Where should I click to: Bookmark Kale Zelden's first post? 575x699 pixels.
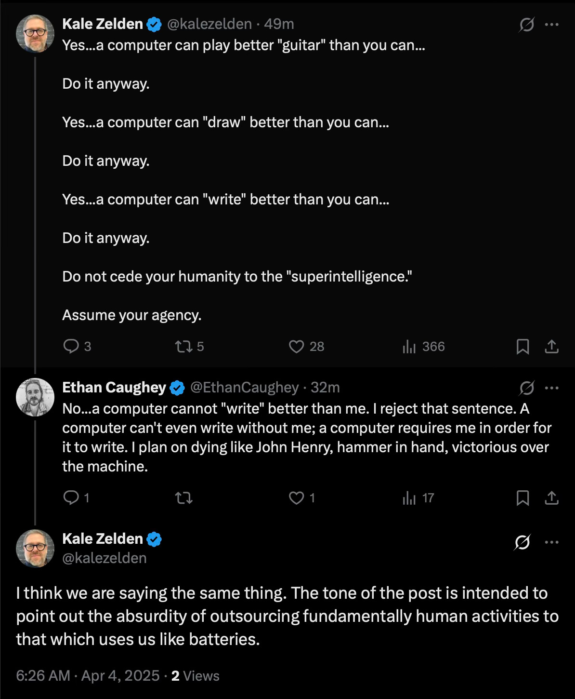point(523,346)
